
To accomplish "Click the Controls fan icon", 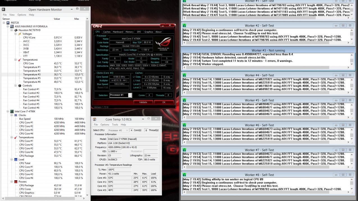I will [x=20, y=86].
